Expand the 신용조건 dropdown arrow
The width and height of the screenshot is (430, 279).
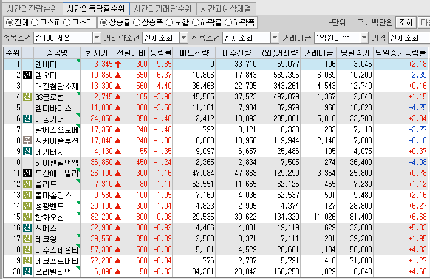point(275,38)
